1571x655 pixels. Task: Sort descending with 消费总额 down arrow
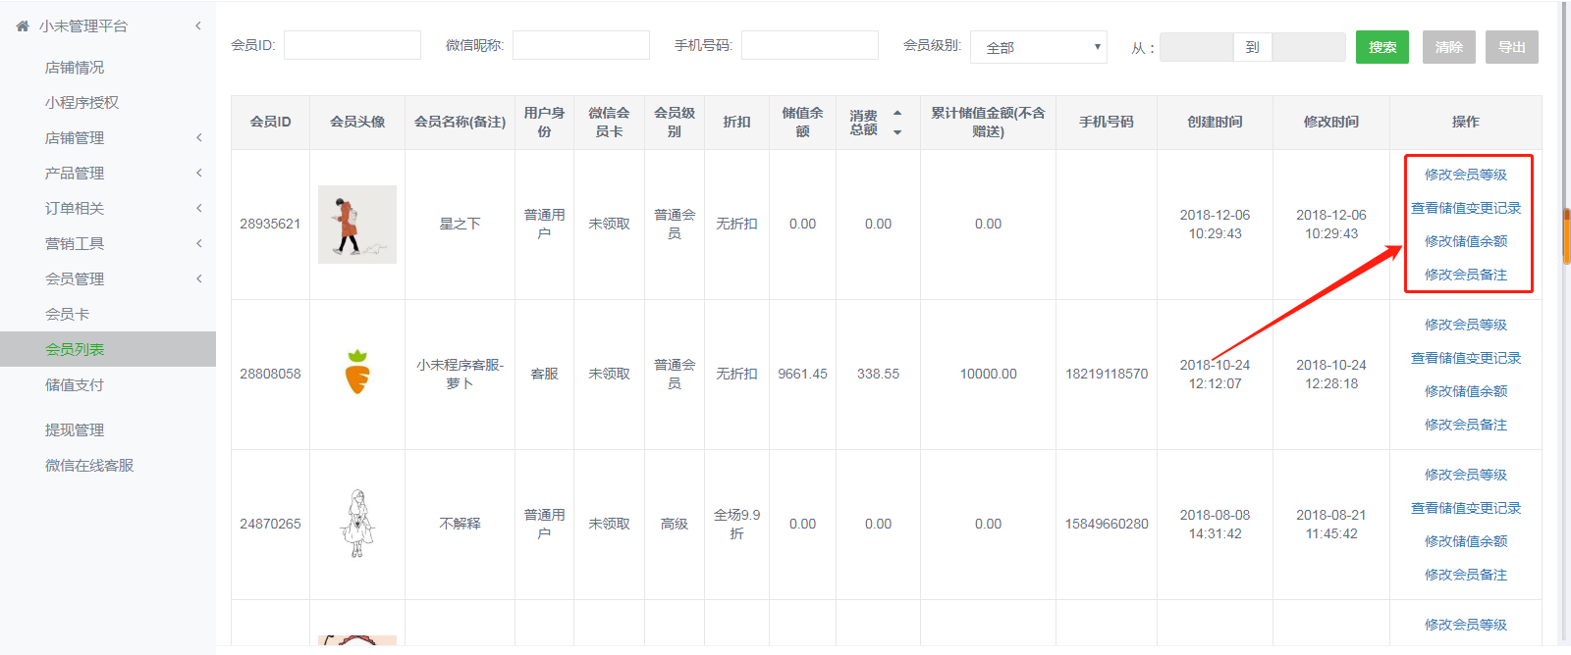(897, 132)
